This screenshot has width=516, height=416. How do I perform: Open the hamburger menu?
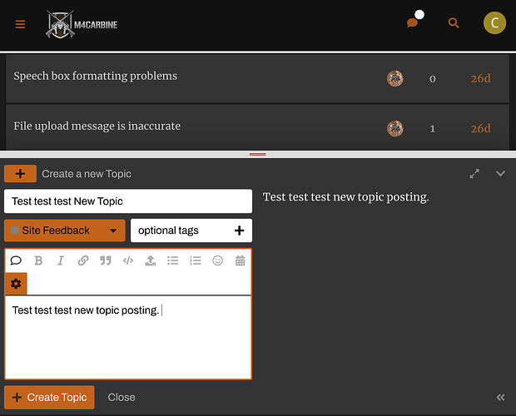pyautogui.click(x=21, y=24)
